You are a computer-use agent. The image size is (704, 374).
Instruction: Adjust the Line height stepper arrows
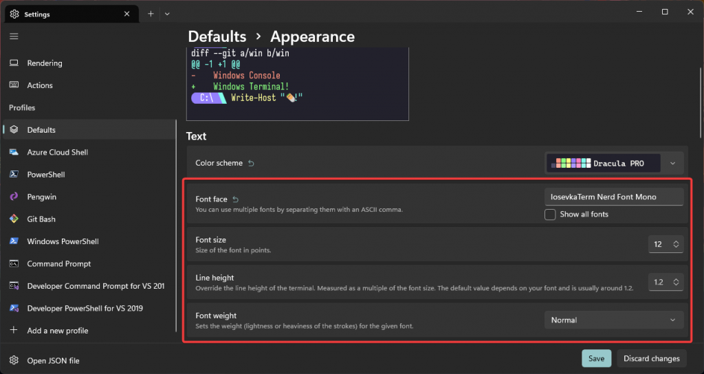[676, 282]
